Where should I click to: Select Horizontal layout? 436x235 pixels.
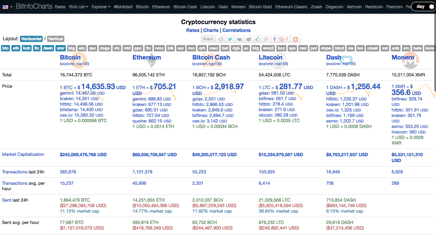point(31,39)
